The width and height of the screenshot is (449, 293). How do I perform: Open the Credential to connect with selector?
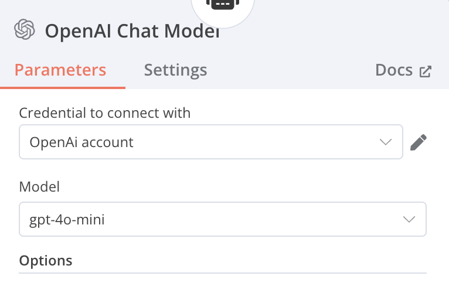[199, 142]
